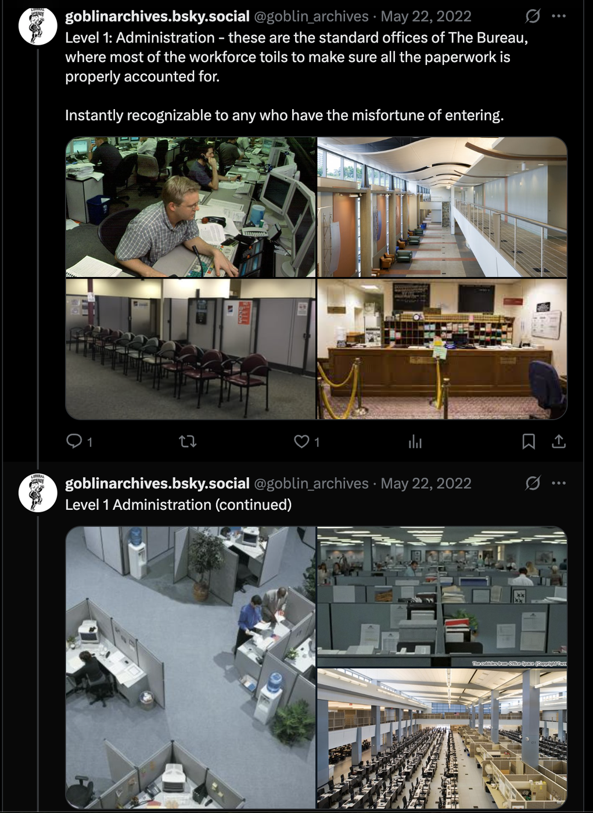Image resolution: width=593 pixels, height=813 pixels.
Task: Click the Grok icon on first post
Action: (533, 16)
